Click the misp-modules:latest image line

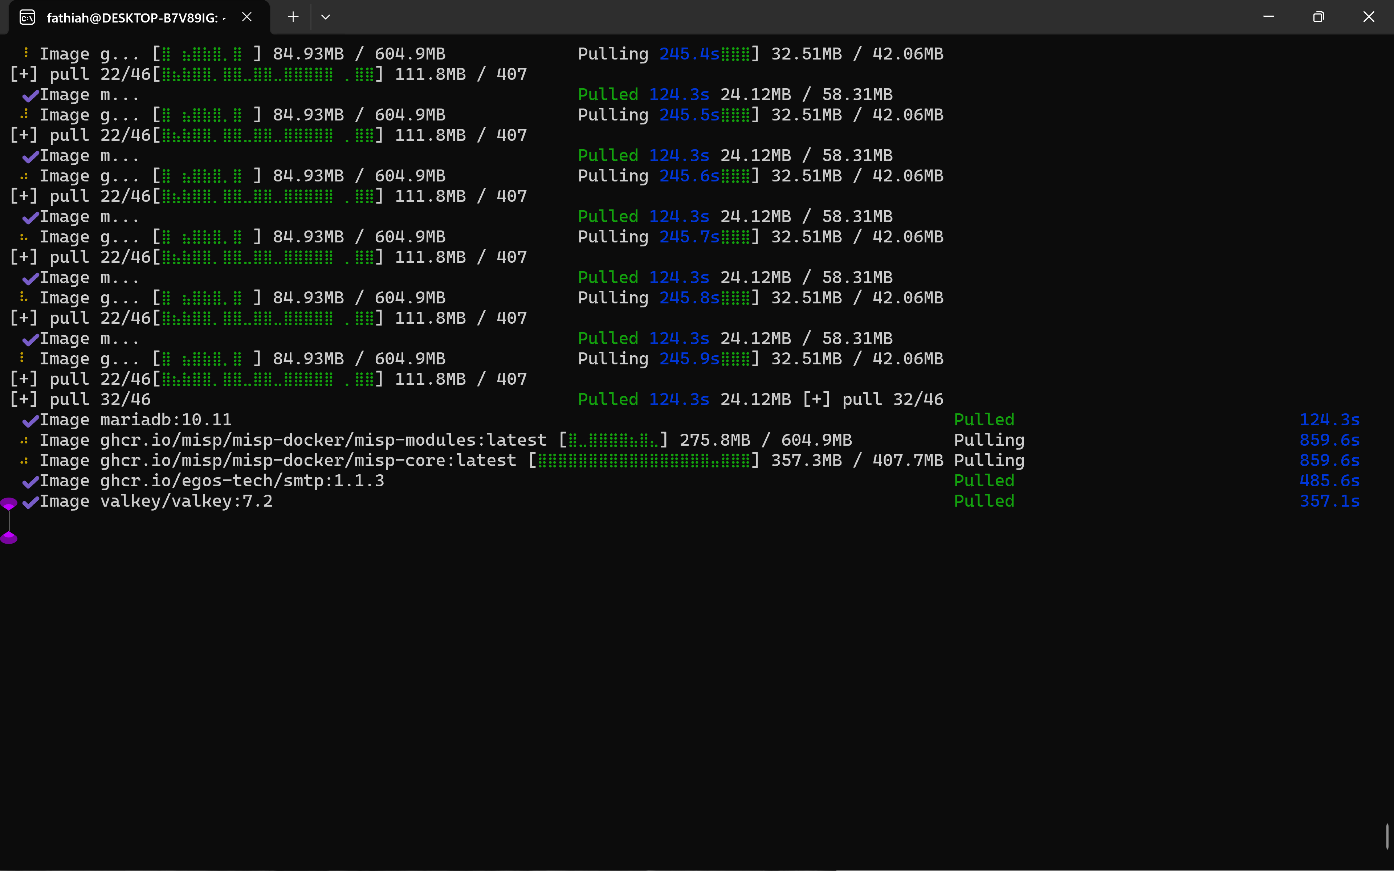(691, 440)
